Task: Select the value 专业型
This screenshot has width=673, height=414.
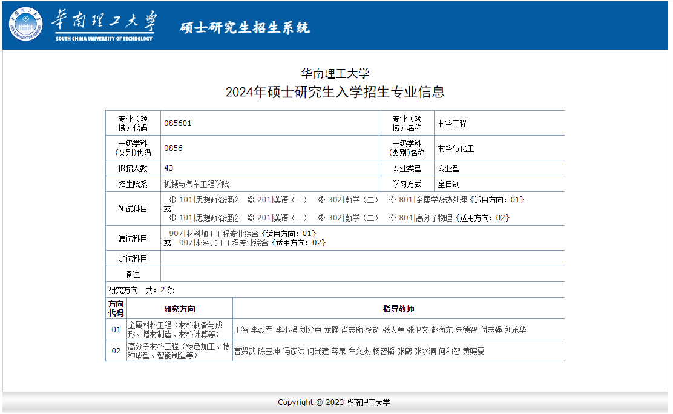Action: click(448, 168)
